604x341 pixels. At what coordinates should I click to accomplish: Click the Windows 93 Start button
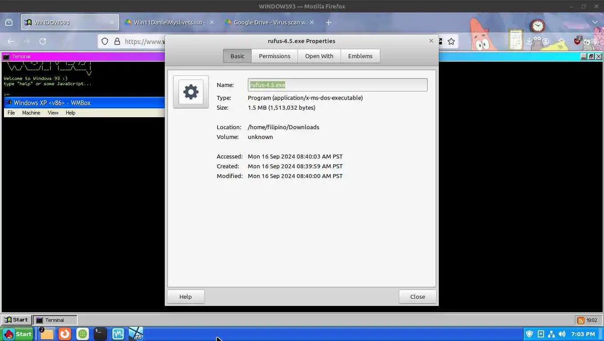coord(16,320)
